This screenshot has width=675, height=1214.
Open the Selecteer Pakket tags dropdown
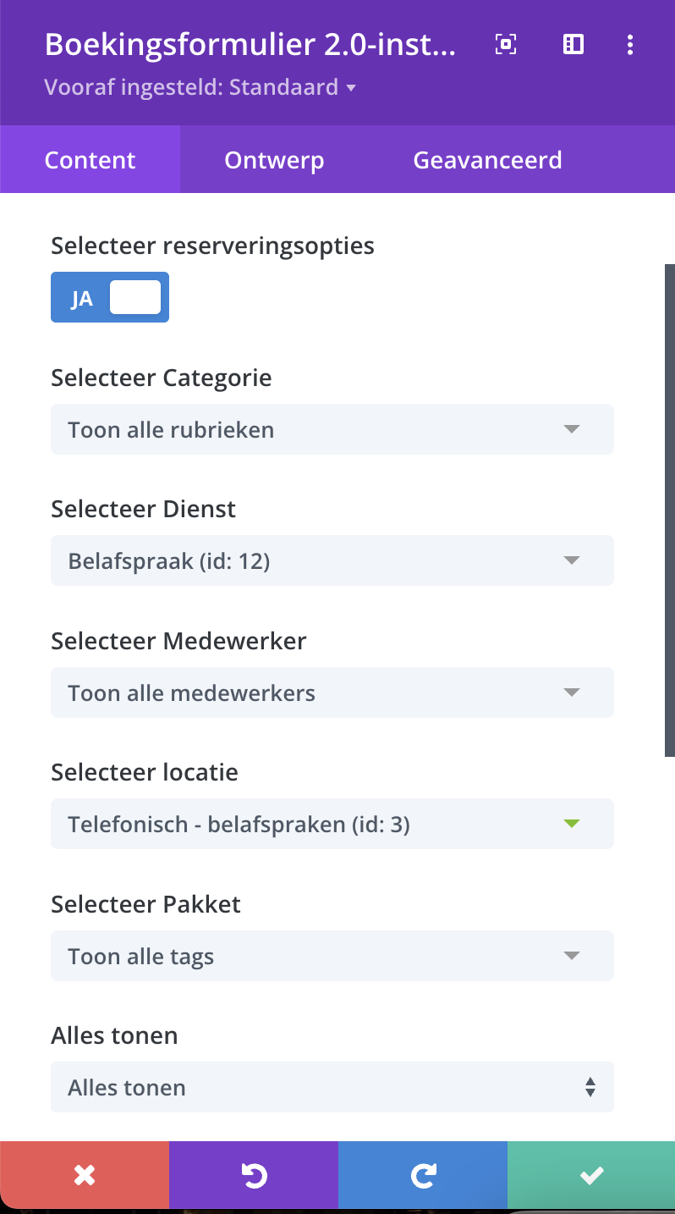(332, 956)
